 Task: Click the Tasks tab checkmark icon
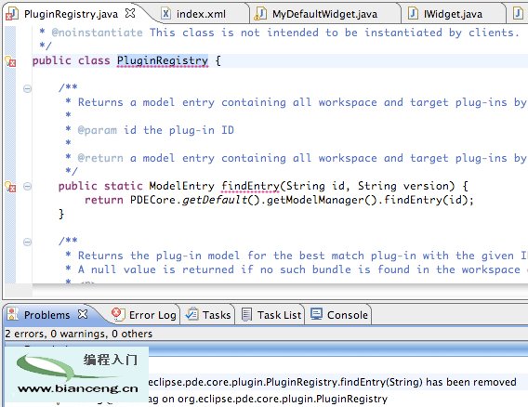(191, 314)
